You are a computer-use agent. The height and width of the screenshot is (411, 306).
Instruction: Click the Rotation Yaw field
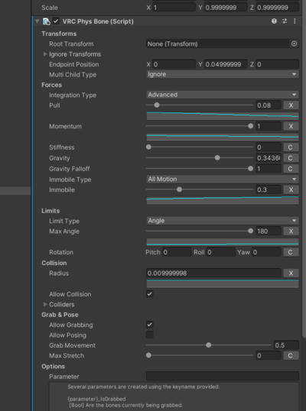pyautogui.click(x=267, y=252)
